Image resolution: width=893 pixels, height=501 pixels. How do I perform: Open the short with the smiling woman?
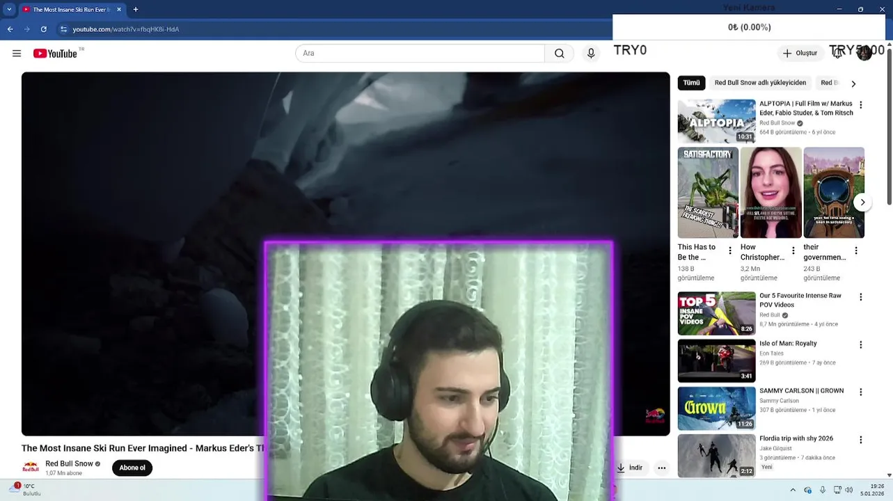(770, 193)
